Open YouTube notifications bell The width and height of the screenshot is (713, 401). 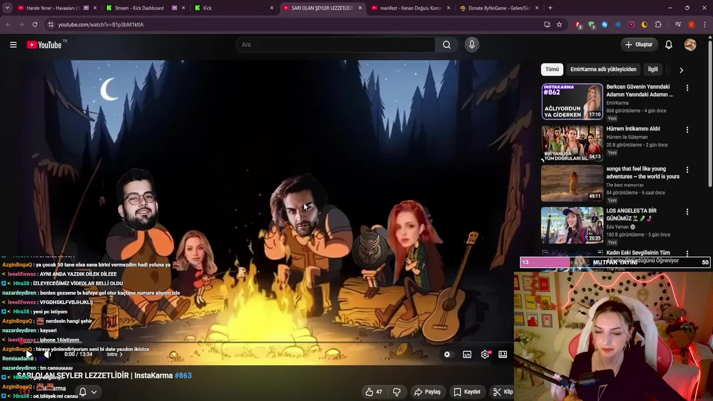[668, 45]
